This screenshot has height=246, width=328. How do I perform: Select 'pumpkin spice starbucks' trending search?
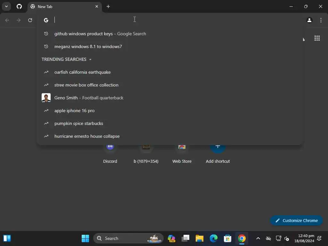tap(170, 123)
